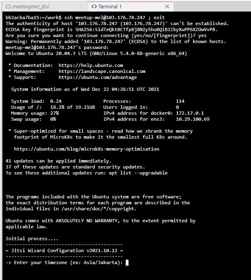Screen dimensions: 251x280
Task: Click empty tab bar area beside Terminal 1
Action: 211,7
